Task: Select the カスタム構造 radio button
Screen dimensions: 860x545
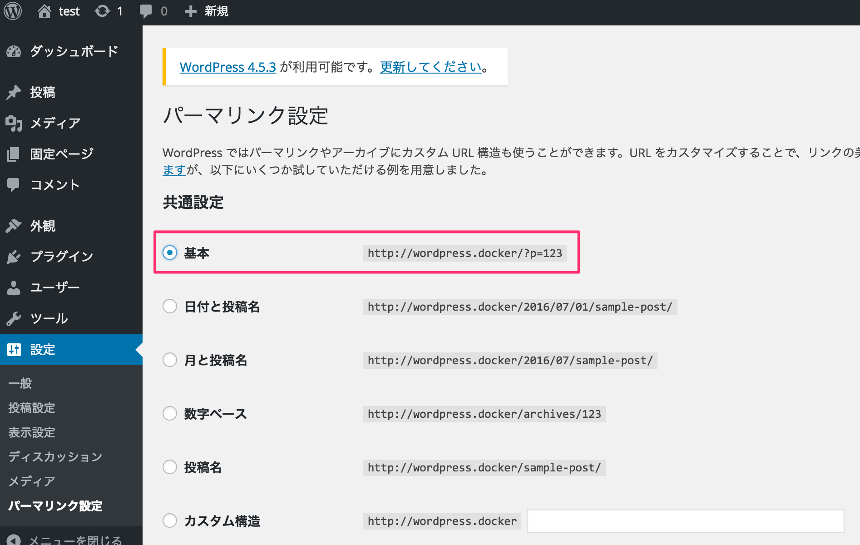Action: coord(170,520)
